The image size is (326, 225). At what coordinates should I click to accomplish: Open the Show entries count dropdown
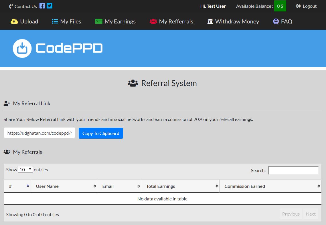tap(25, 170)
